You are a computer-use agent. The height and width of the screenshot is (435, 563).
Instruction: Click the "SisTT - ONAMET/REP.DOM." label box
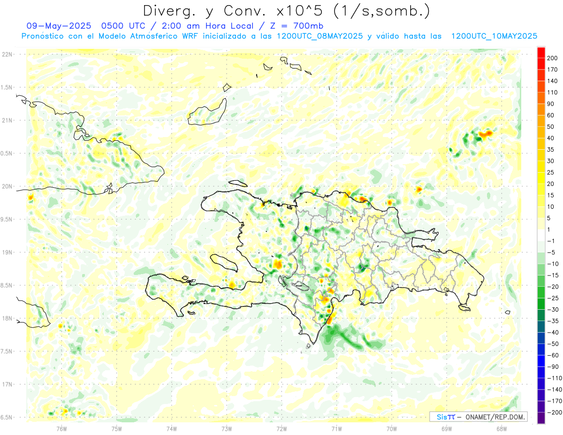478,417
